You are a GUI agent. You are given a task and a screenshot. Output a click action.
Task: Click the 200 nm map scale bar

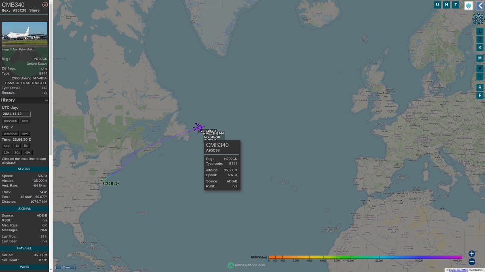pyautogui.click(x=65, y=268)
